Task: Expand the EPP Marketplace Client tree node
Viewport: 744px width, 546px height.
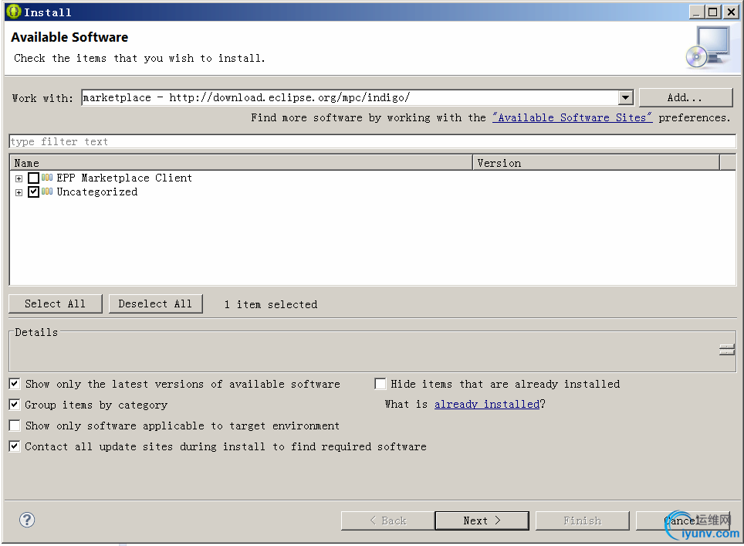Action: [x=19, y=178]
